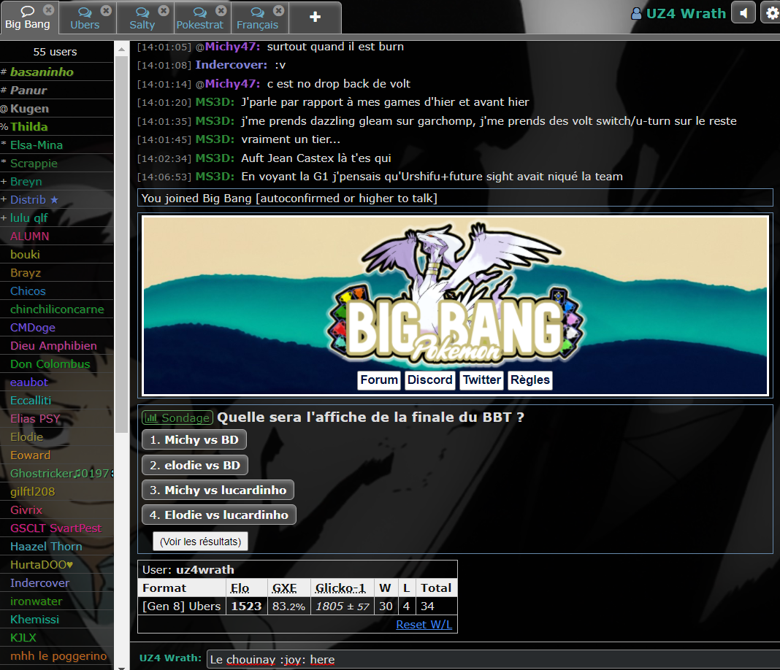Vote for elodie vs BD
The height and width of the screenshot is (670, 780).
coord(195,465)
